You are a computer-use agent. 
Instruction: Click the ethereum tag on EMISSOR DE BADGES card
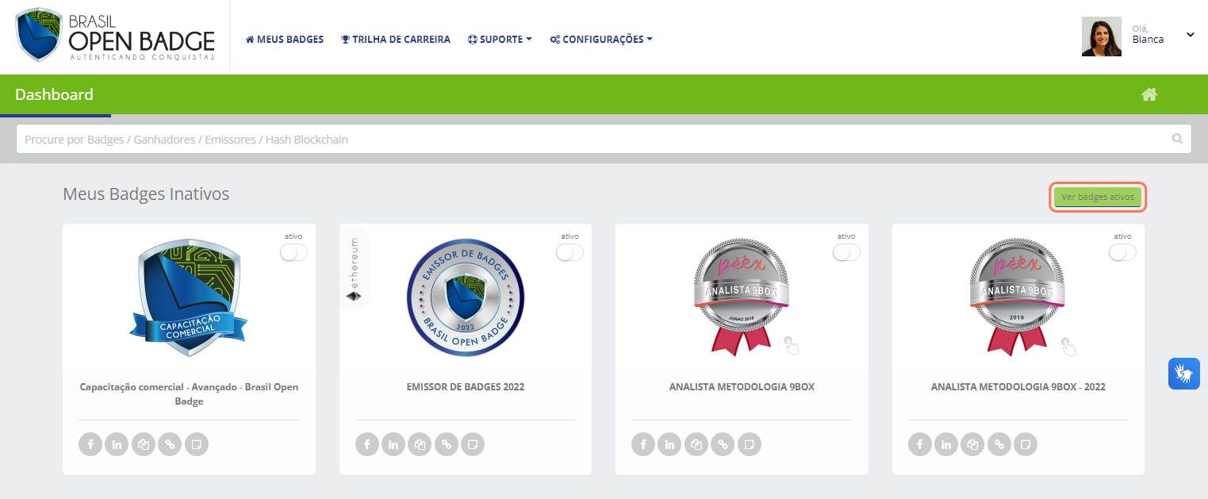click(354, 267)
